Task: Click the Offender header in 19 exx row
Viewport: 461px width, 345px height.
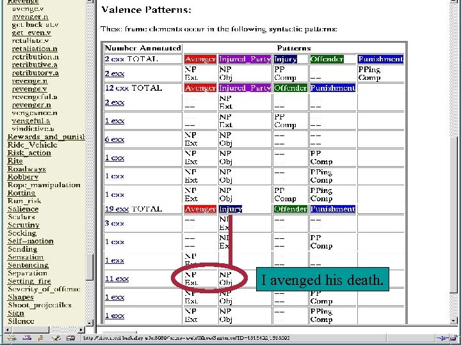Action: coord(291,209)
